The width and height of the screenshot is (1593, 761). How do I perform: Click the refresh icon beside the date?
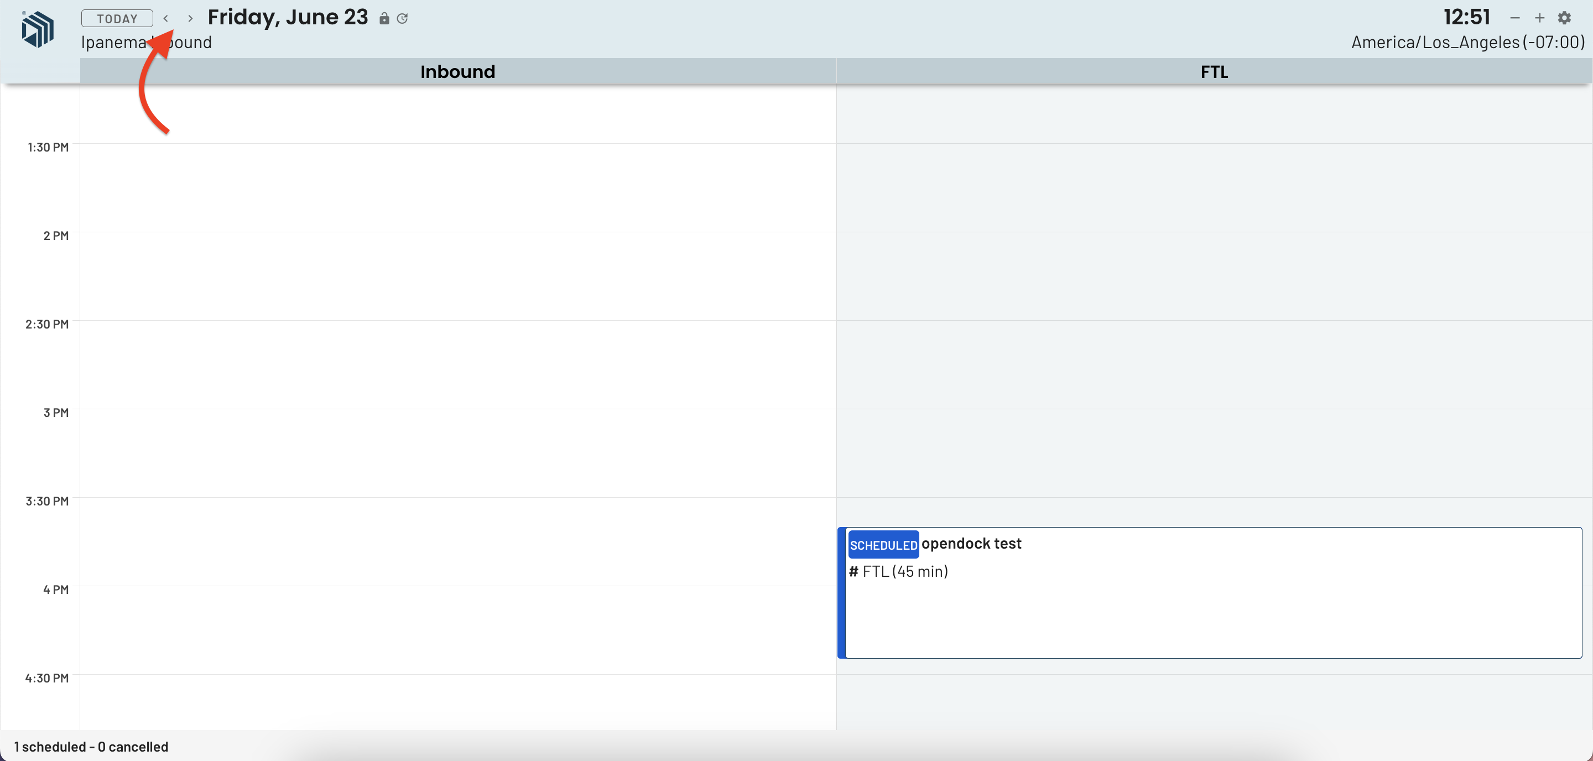[x=403, y=19]
